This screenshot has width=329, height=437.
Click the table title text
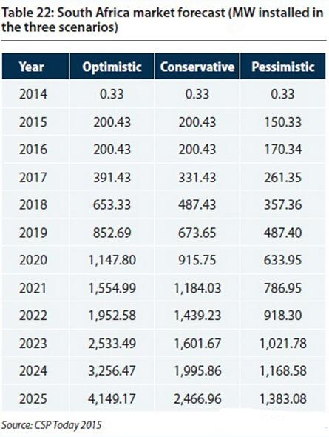pyautogui.click(x=162, y=20)
